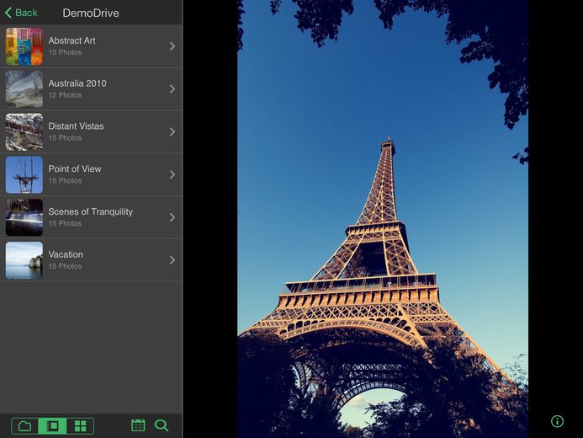Screen dimensions: 583x438
Task: Select the 'Abstract Art' album title
Action: [72, 40]
